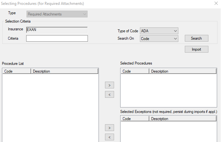221x142 pixels.
Task: Close the Selecting Procedures dialog
Action: [216, 3]
